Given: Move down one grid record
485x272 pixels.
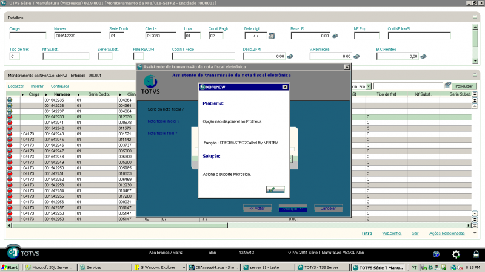Looking at the screenshot, I should coord(475,213).
